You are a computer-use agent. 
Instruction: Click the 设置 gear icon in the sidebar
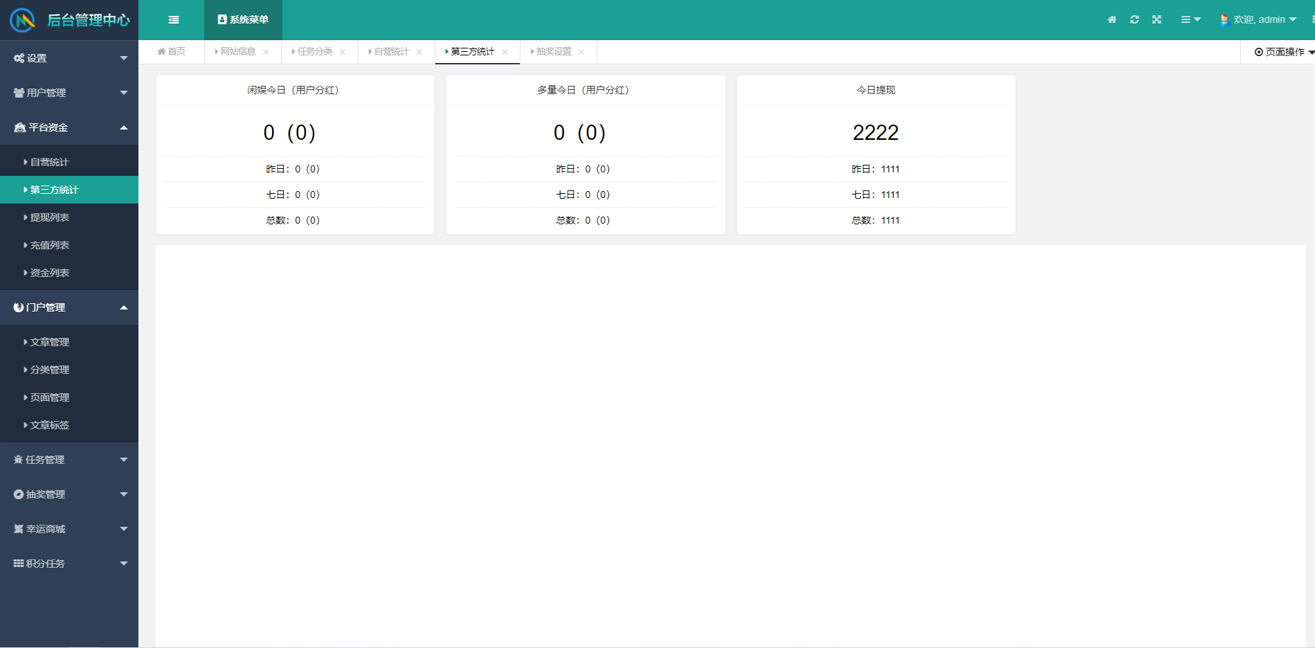[17, 58]
